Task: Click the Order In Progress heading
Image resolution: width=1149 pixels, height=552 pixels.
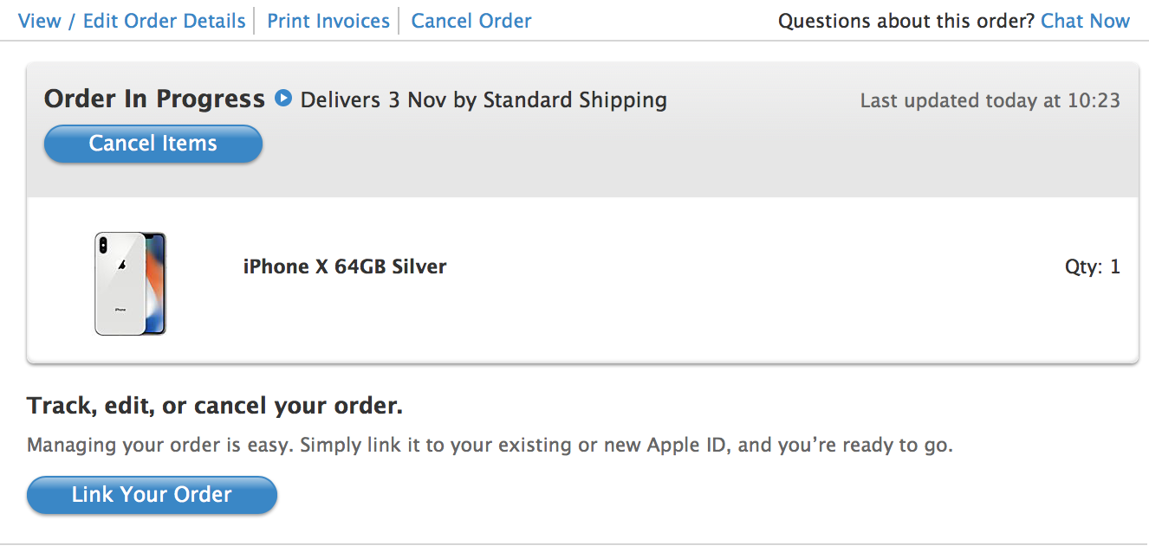Action: click(154, 99)
